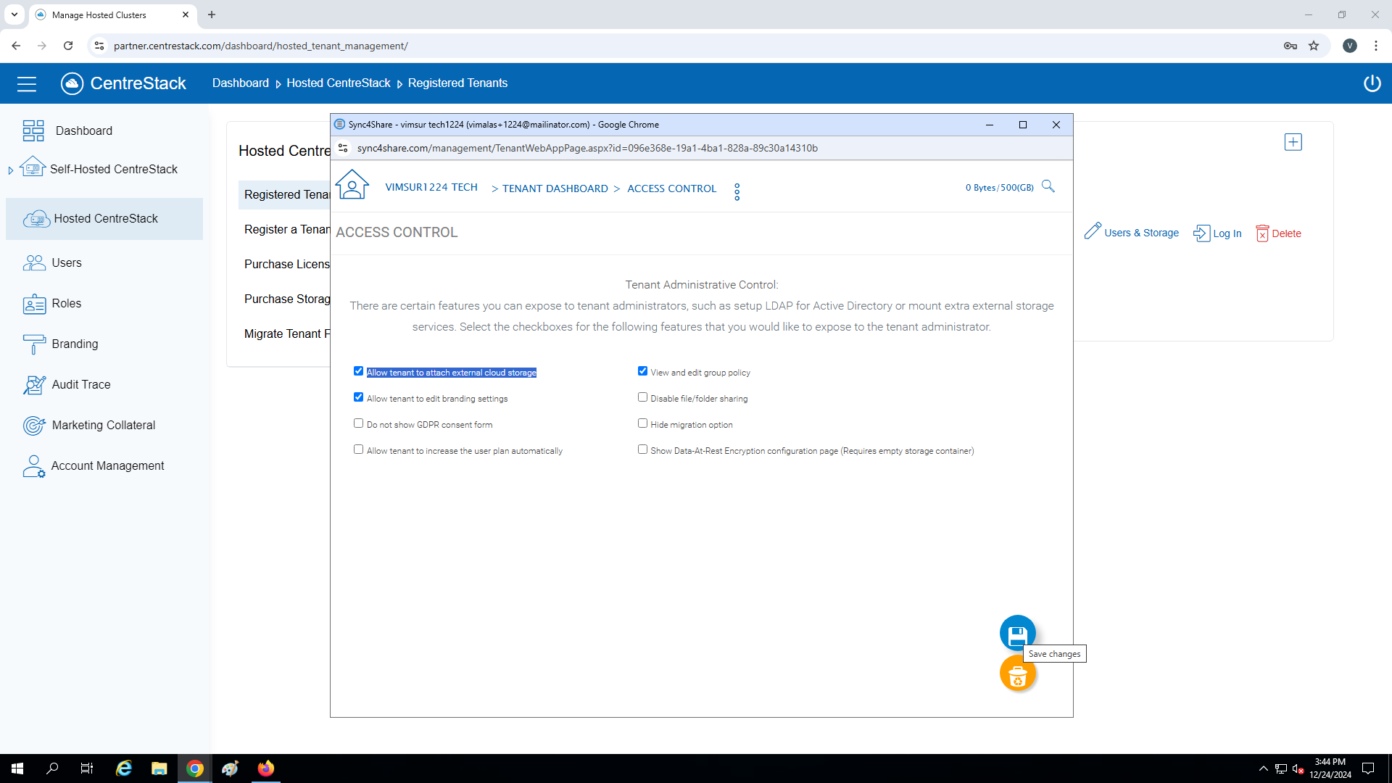Check Disable file/folder sharing
This screenshot has height=783, width=1392.
tap(642, 397)
